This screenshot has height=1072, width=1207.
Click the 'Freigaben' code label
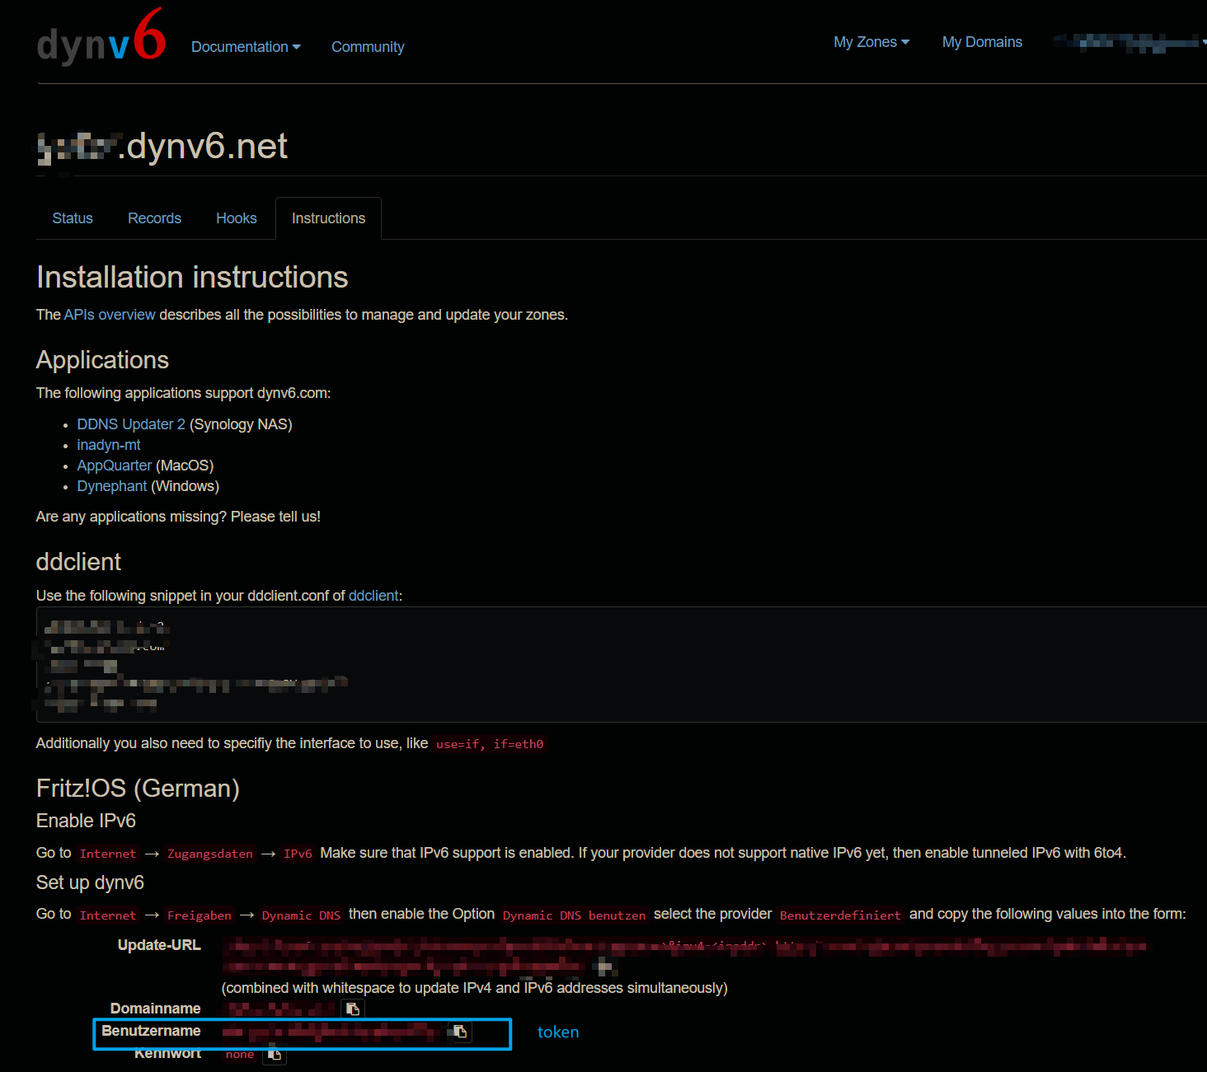200,915
